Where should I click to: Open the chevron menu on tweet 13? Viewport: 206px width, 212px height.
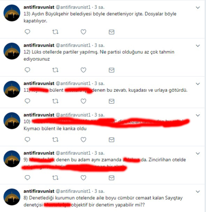point(198,8)
